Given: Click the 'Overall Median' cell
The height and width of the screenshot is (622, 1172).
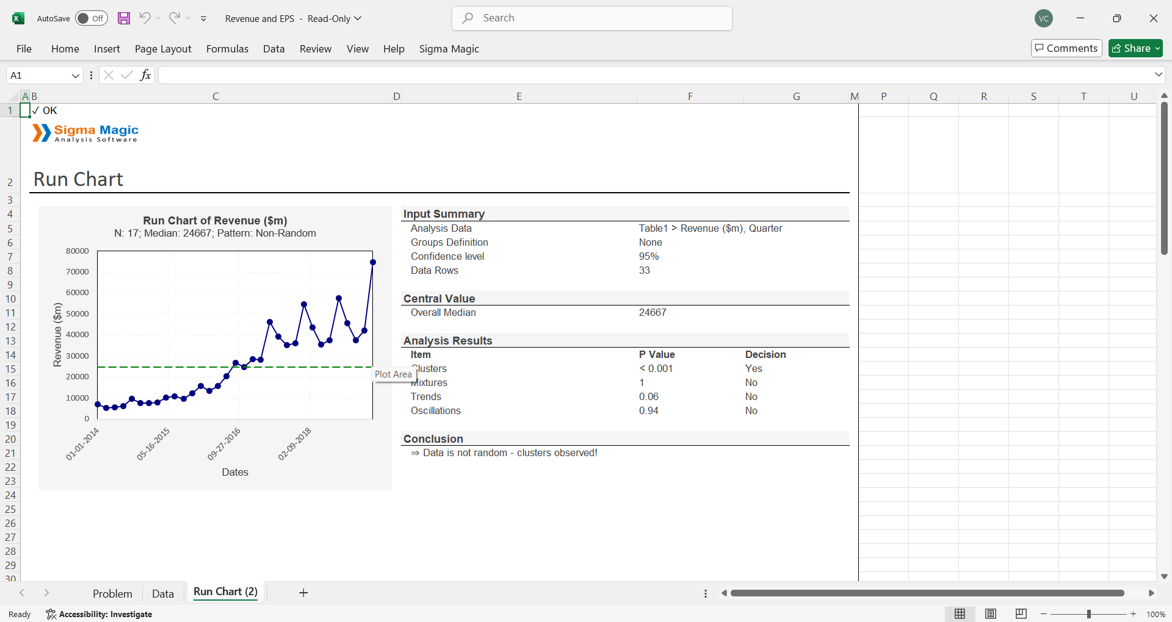Looking at the screenshot, I should tap(443, 312).
